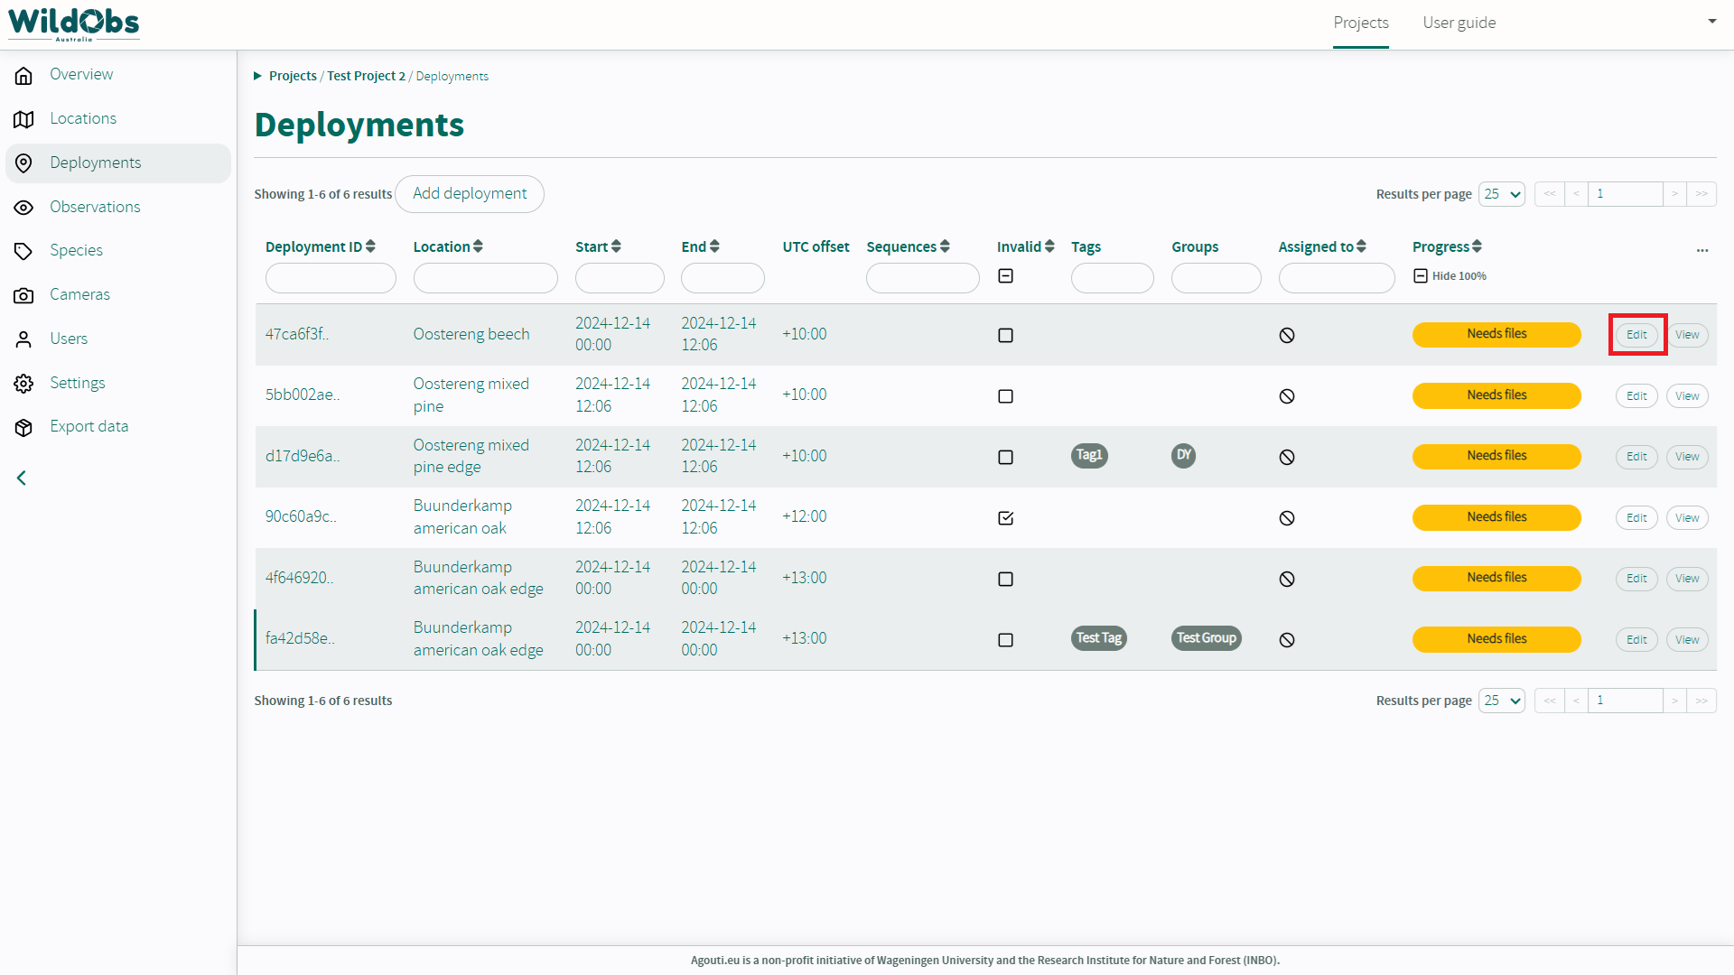The height and width of the screenshot is (975, 1734).
Task: Click the Add deployment button
Action: pos(470,194)
